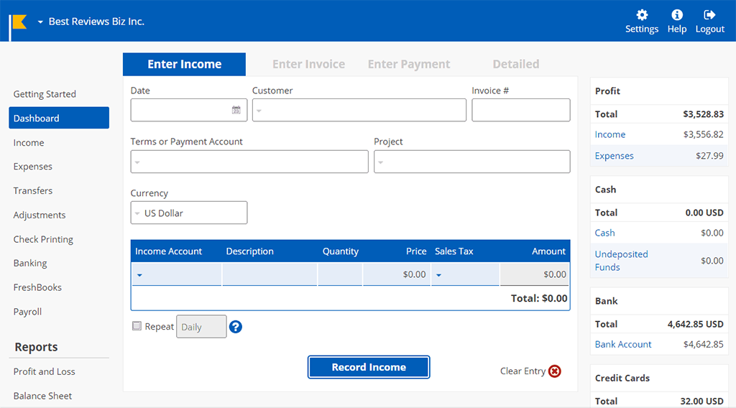Image resolution: width=736 pixels, height=408 pixels.
Task: Click the Clear Entry text
Action: (523, 371)
